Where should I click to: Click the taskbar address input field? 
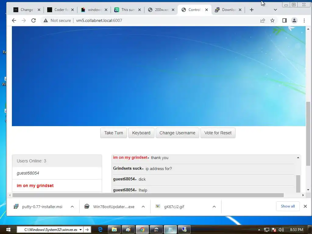point(48,230)
